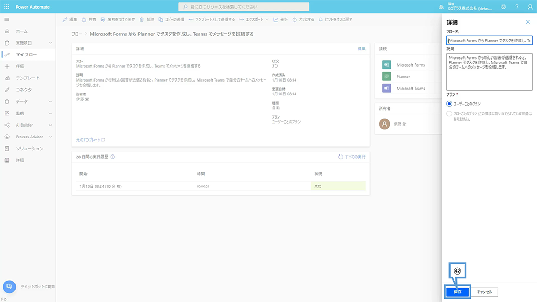This screenshot has width=537, height=302.
Task: Click the フロー breadcrumb link
Action: click(x=77, y=34)
